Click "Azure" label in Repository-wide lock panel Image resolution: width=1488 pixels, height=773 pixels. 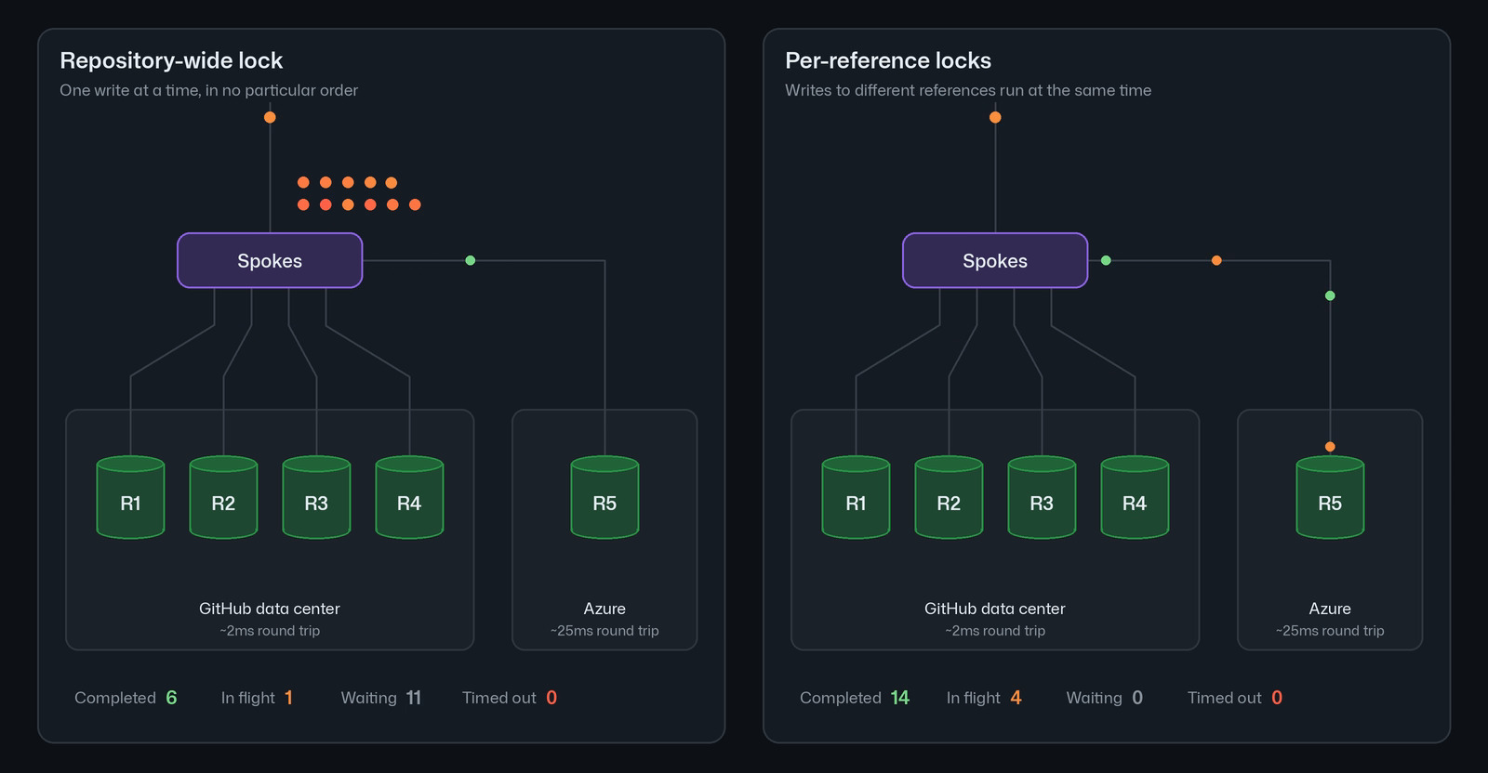604,609
